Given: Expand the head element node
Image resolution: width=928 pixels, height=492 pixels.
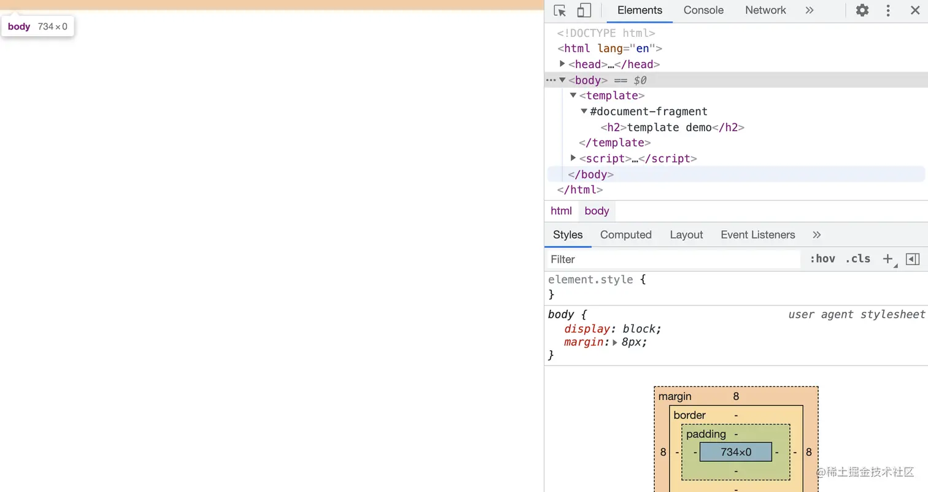Looking at the screenshot, I should pos(562,64).
